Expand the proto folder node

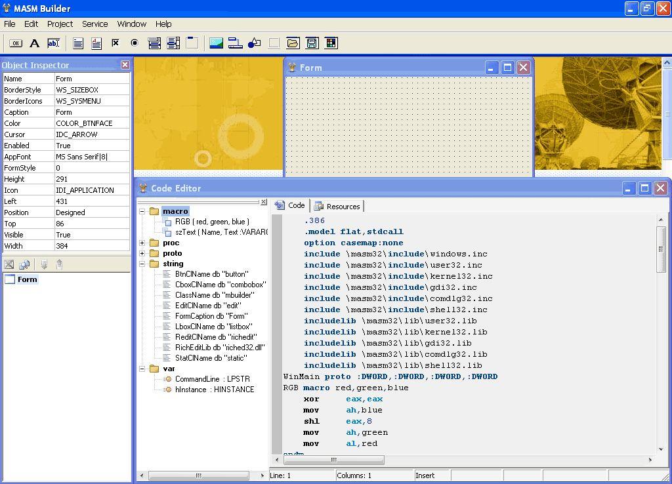tap(142, 254)
